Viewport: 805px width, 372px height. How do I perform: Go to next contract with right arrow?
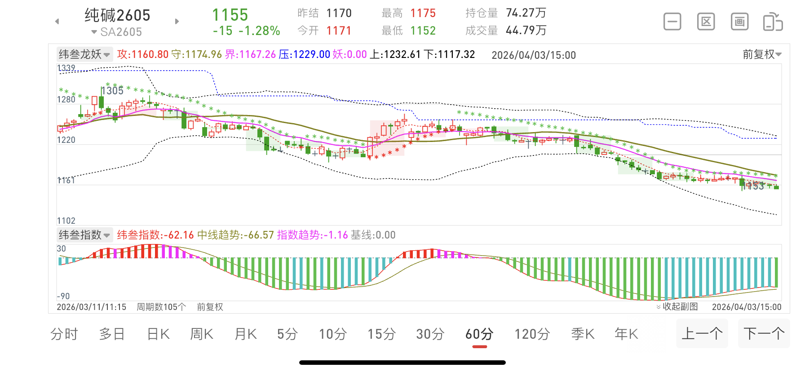[177, 22]
